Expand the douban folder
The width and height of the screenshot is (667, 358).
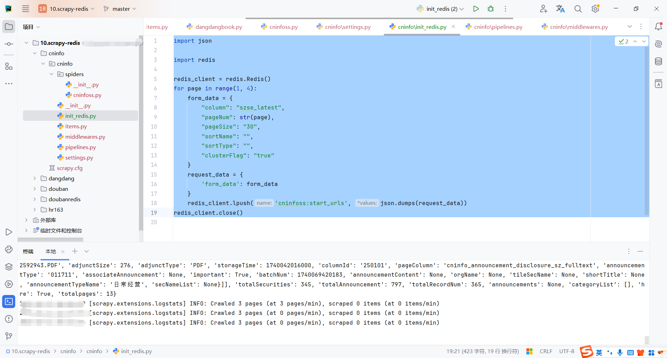[35, 189]
